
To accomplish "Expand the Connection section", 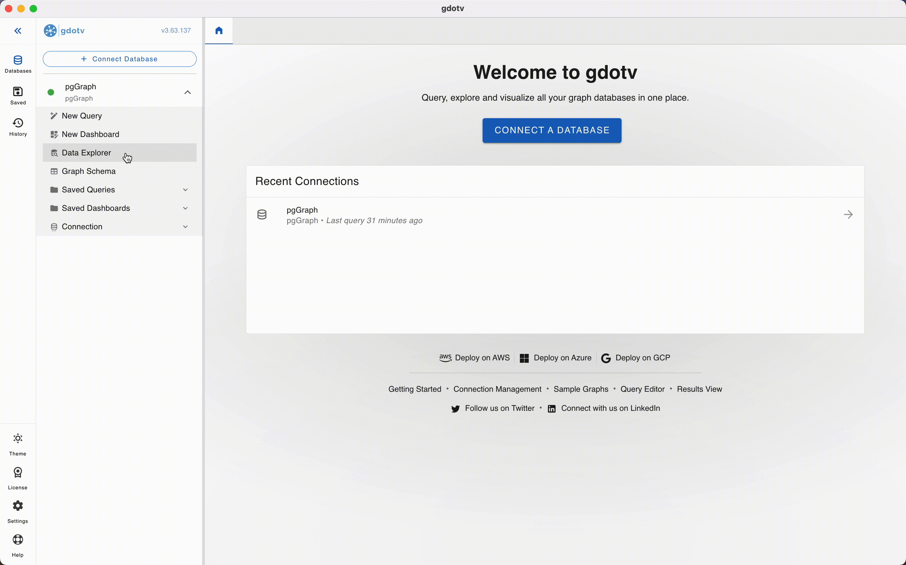I will pyautogui.click(x=120, y=227).
